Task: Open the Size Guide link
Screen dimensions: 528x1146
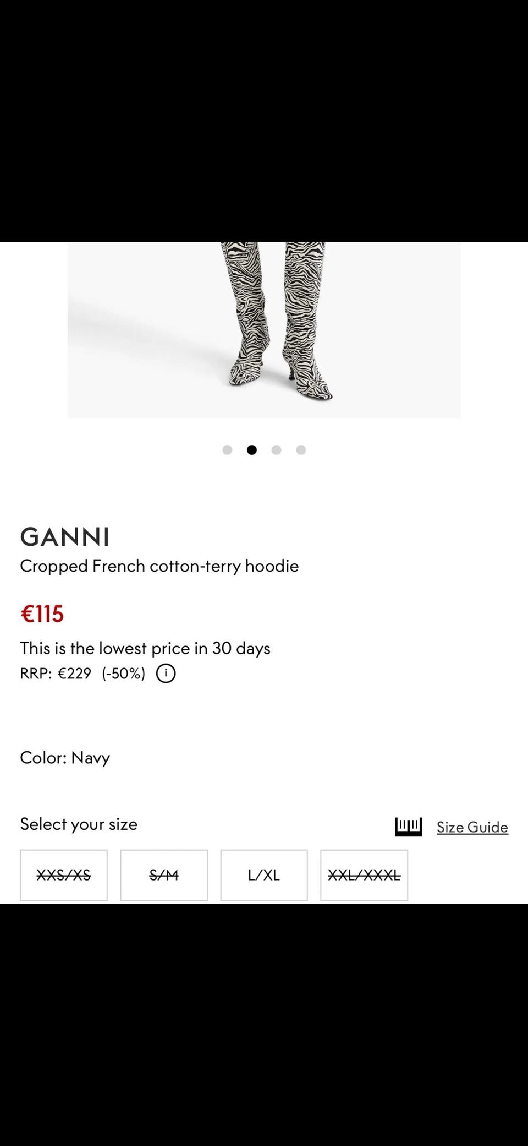Action: pos(472,827)
